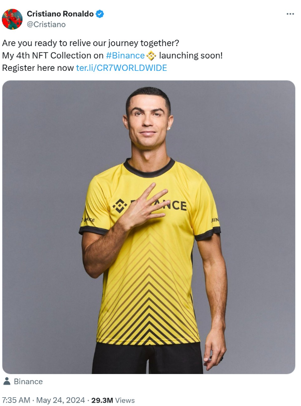Click the "Are you ready to relive" tweet text
The height and width of the screenshot is (406, 301).
pos(91,43)
